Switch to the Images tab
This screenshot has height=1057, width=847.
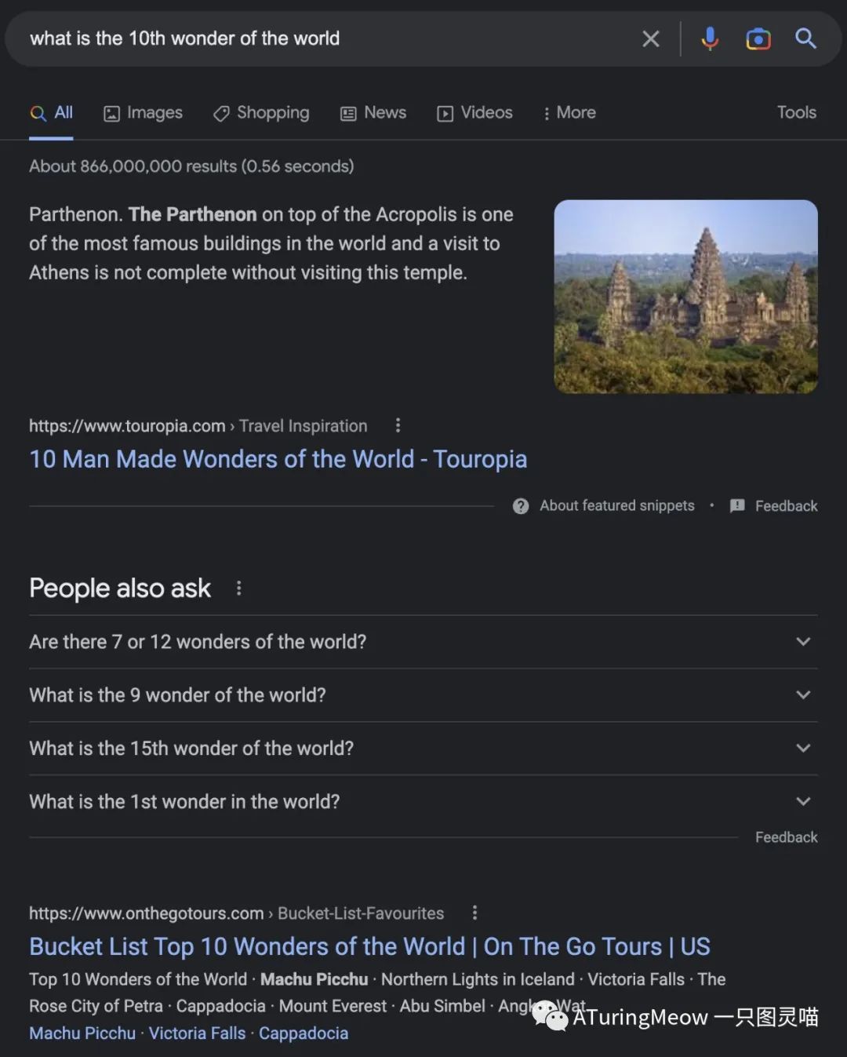tap(144, 113)
